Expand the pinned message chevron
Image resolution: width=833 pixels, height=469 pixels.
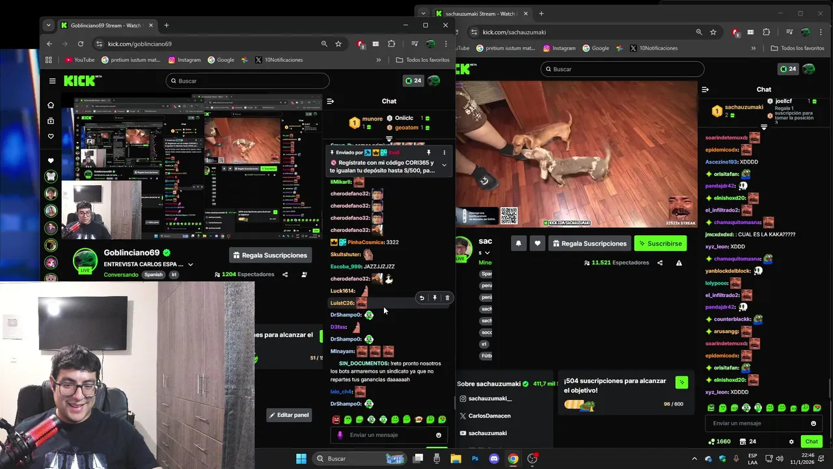(x=444, y=165)
